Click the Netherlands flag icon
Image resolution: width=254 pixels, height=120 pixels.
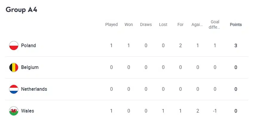[x=14, y=89]
